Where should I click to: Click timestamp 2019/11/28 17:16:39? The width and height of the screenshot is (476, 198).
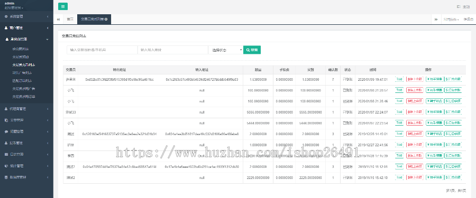click(373, 156)
